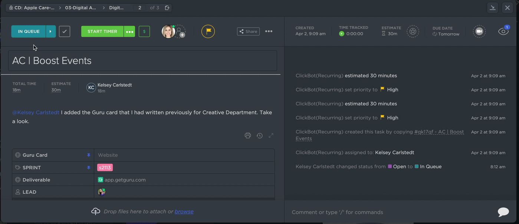Click the browse link to attach files

184,211
